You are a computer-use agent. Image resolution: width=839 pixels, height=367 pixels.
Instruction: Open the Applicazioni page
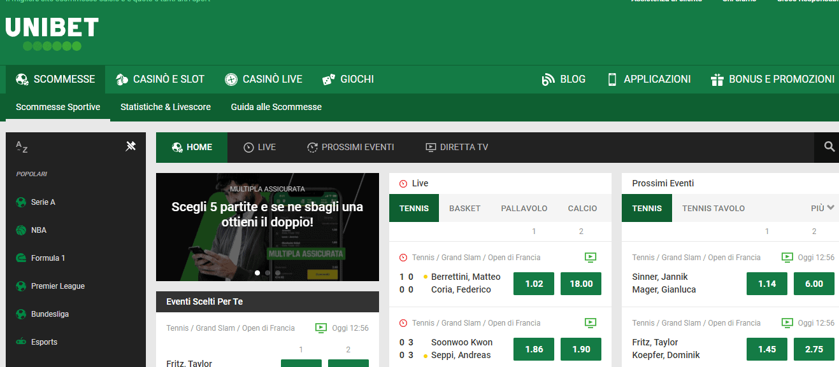[649, 80]
